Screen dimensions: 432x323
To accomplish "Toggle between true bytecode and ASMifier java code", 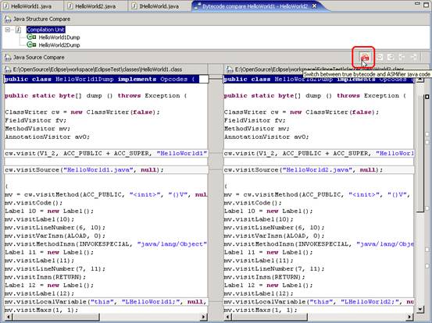I will click(365, 58).
